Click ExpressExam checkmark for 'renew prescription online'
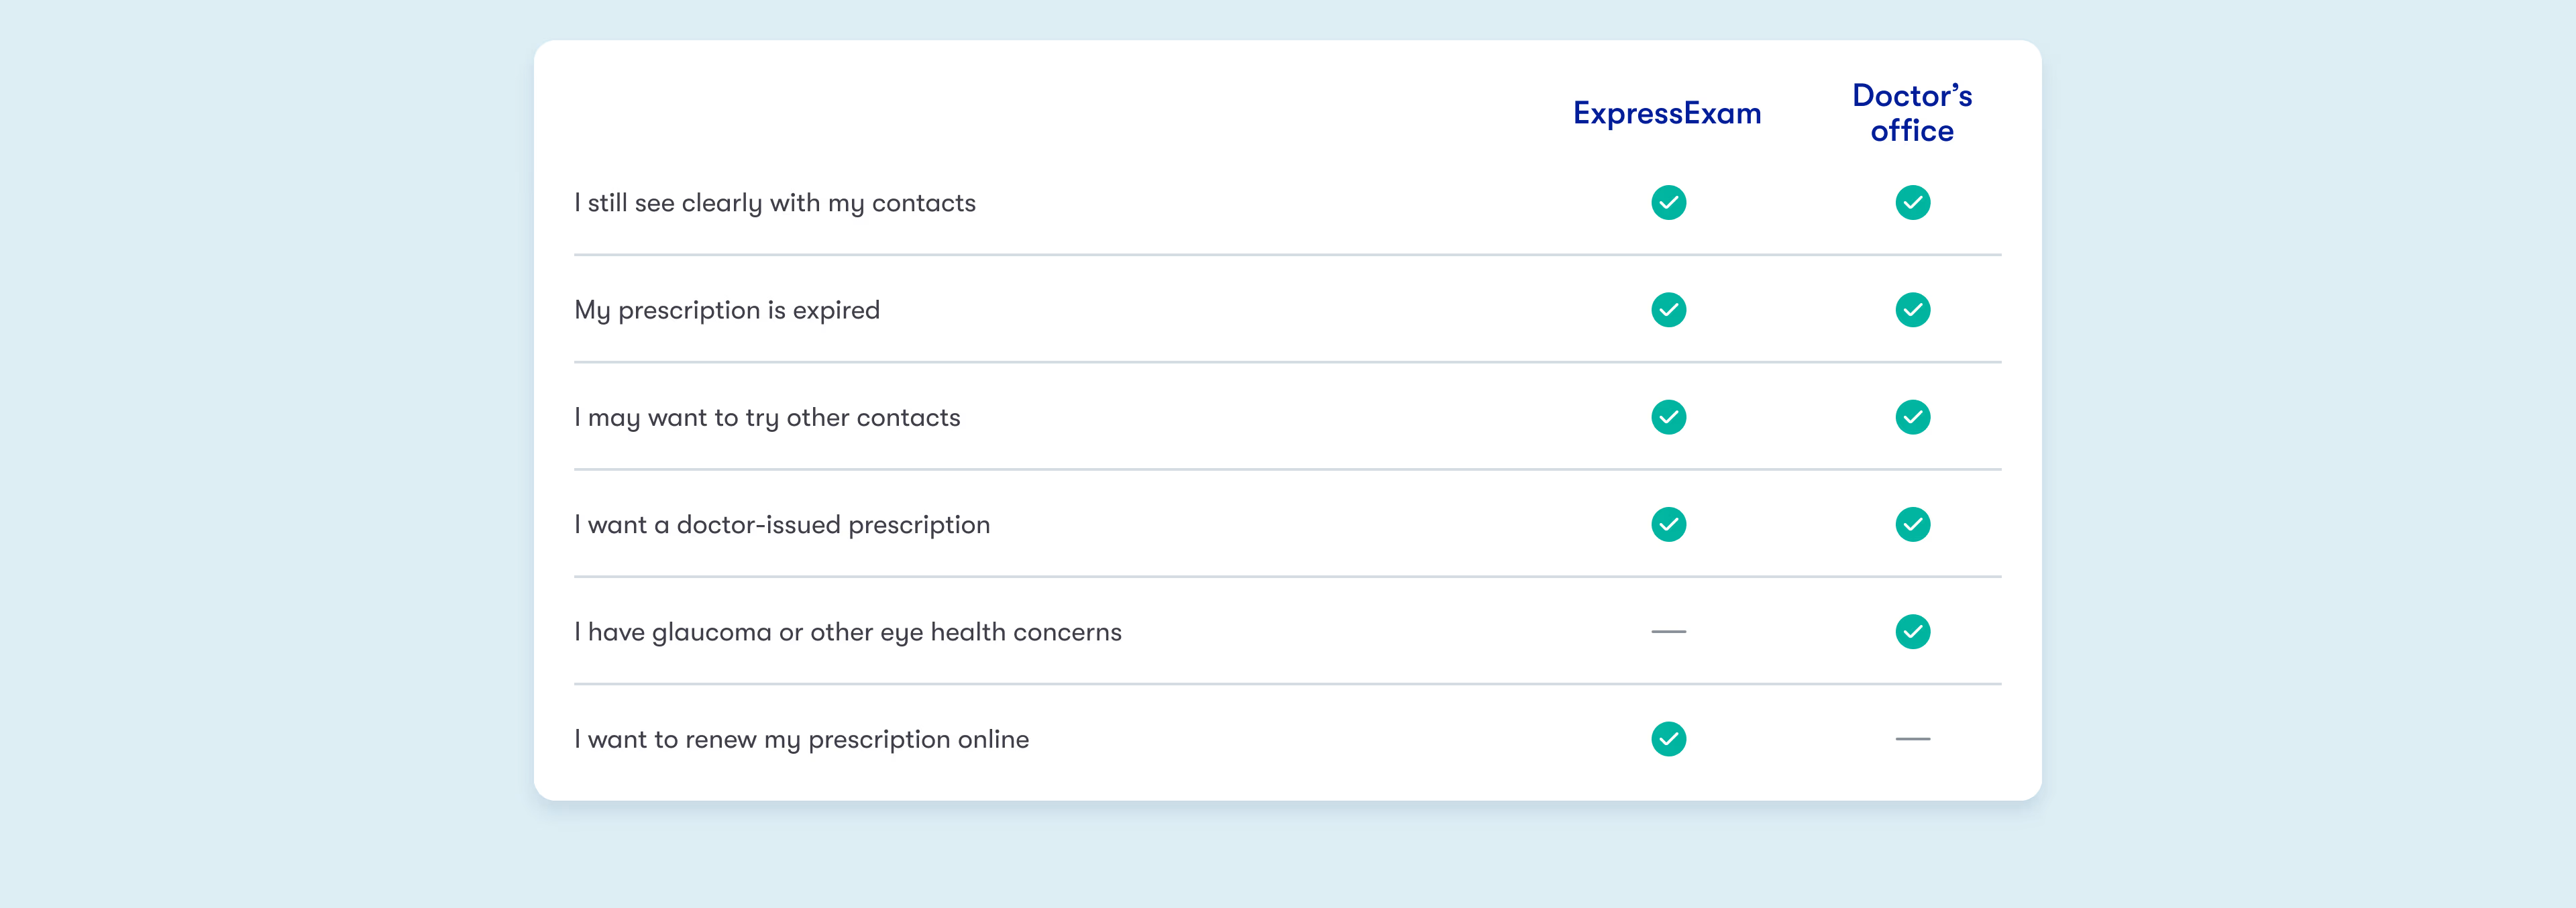 [1668, 739]
